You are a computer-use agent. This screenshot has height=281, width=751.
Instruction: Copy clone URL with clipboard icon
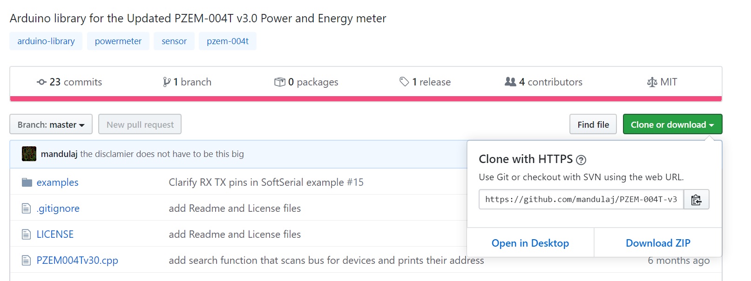696,199
